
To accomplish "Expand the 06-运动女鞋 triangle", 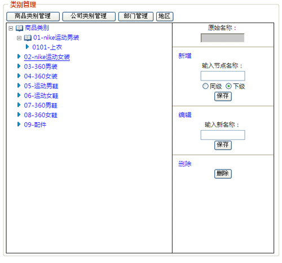I will tap(19, 95).
